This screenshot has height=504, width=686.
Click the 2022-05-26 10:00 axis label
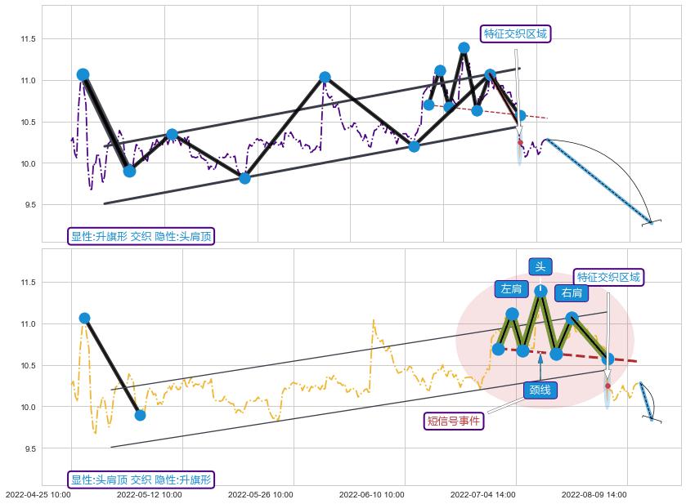[x=260, y=495]
